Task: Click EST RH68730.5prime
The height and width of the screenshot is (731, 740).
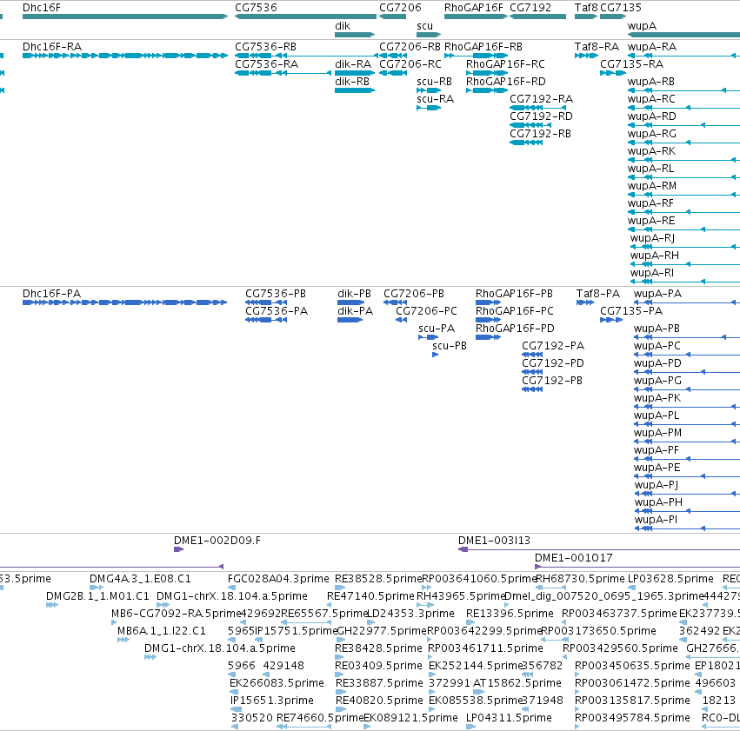Action: 551,588
